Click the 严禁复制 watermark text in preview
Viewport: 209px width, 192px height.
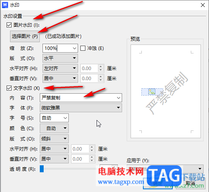[167, 93]
